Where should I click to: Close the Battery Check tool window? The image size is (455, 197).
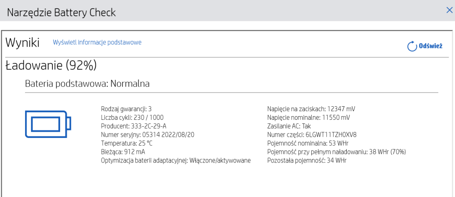coord(449,10)
